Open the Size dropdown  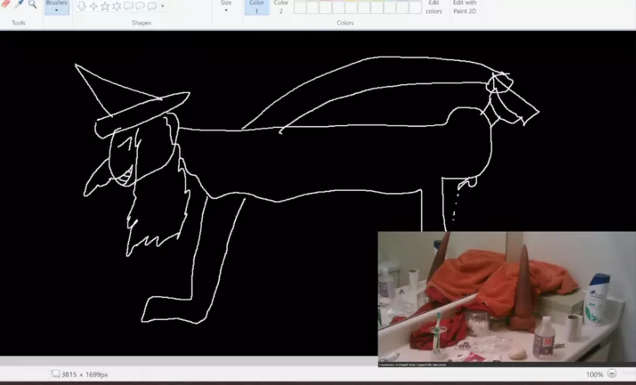point(226,6)
